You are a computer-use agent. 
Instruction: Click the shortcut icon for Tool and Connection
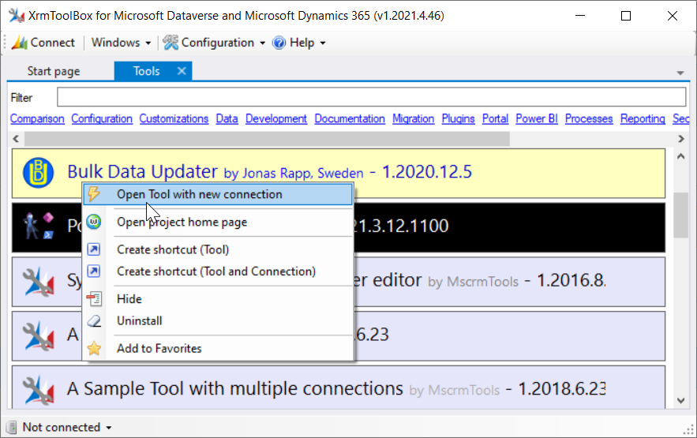(x=94, y=271)
